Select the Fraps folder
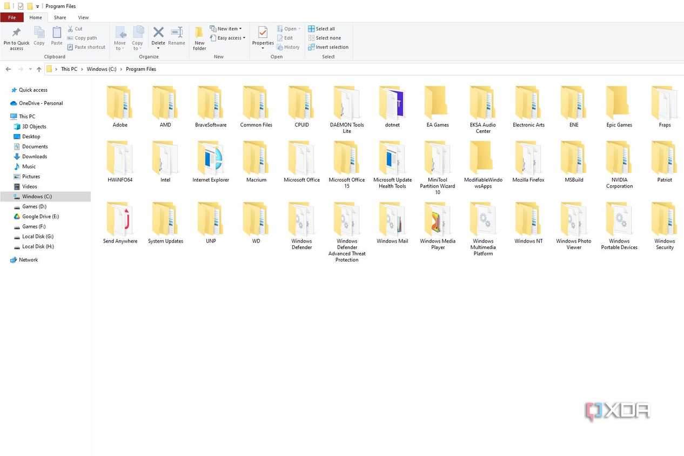The width and height of the screenshot is (684, 456). tap(665, 106)
